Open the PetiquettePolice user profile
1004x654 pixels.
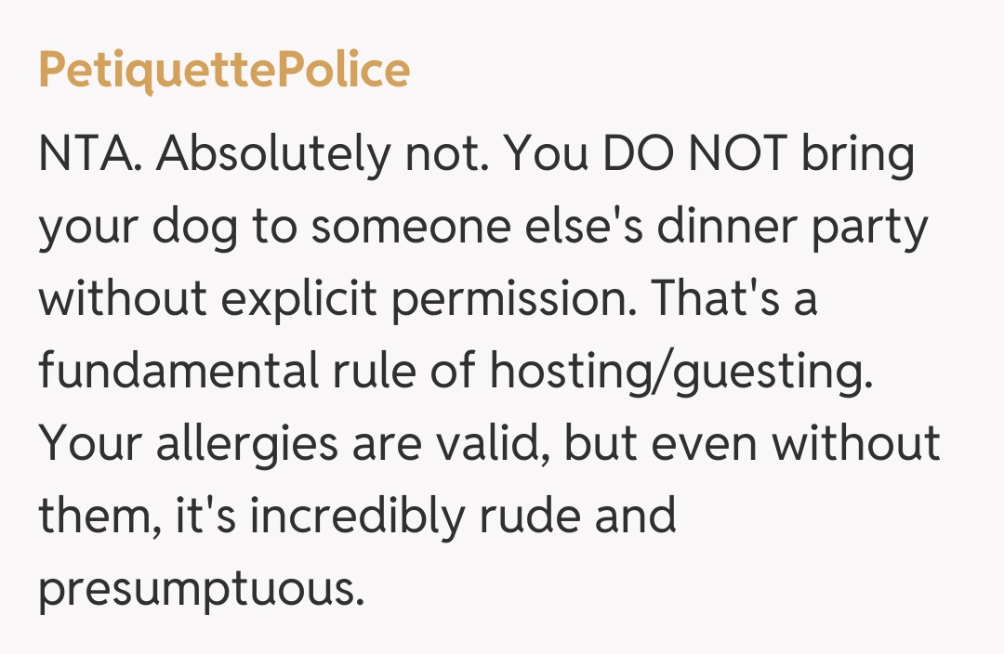pyautogui.click(x=224, y=71)
